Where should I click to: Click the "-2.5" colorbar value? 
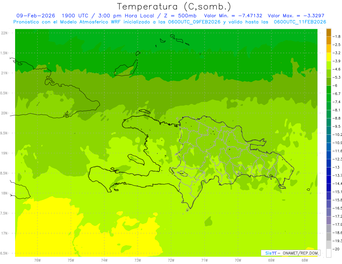pyautogui.click(x=337, y=45)
